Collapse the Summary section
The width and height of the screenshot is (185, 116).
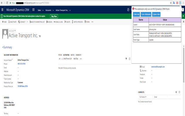click(x=7, y=47)
